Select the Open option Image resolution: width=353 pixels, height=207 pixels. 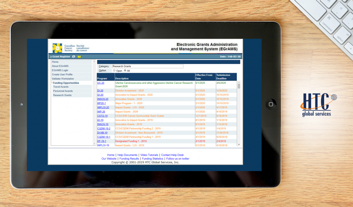click(x=114, y=70)
